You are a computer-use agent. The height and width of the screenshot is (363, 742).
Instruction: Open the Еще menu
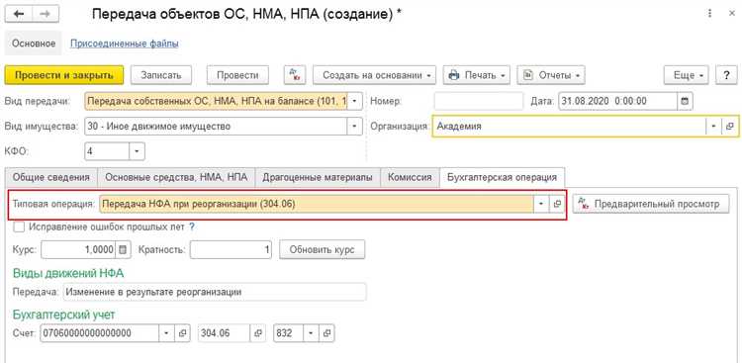687,75
